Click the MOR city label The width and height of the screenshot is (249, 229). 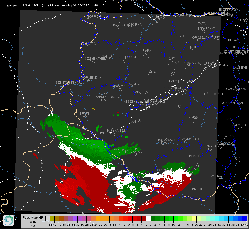tap(194, 47)
